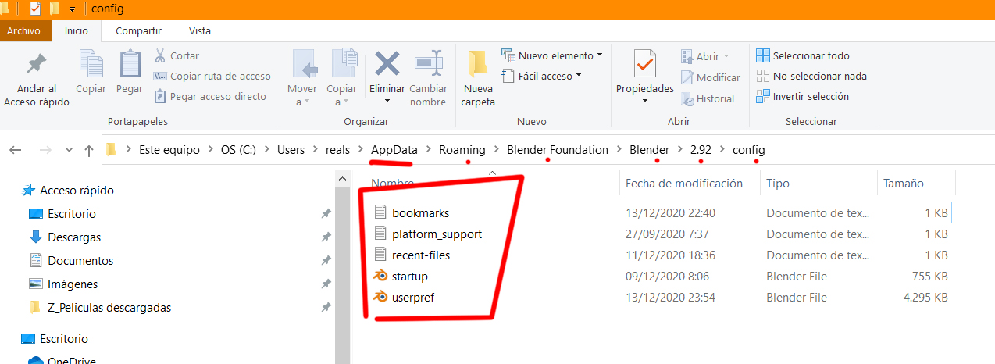The image size is (995, 364).
Task: Open the Vista ribbon tab
Action: [199, 31]
